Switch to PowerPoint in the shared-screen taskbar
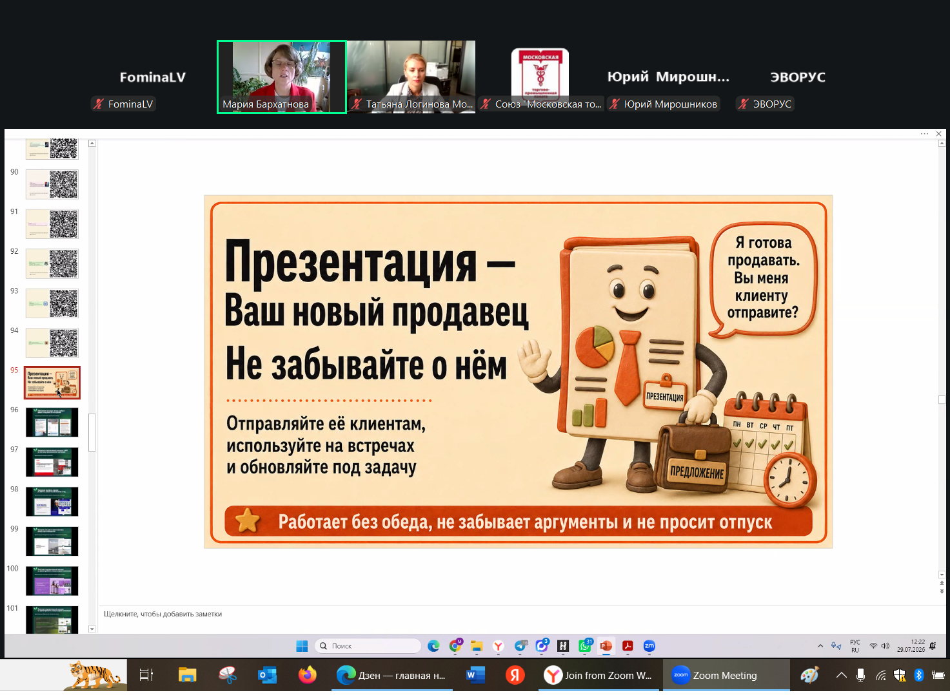 pos(606,646)
